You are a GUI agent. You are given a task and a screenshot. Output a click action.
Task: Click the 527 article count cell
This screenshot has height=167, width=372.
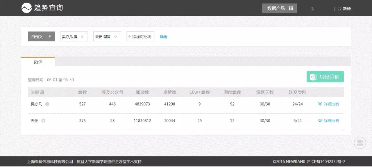83,104
